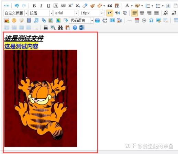
Task: Open the template chooser
Action: pos(112,21)
